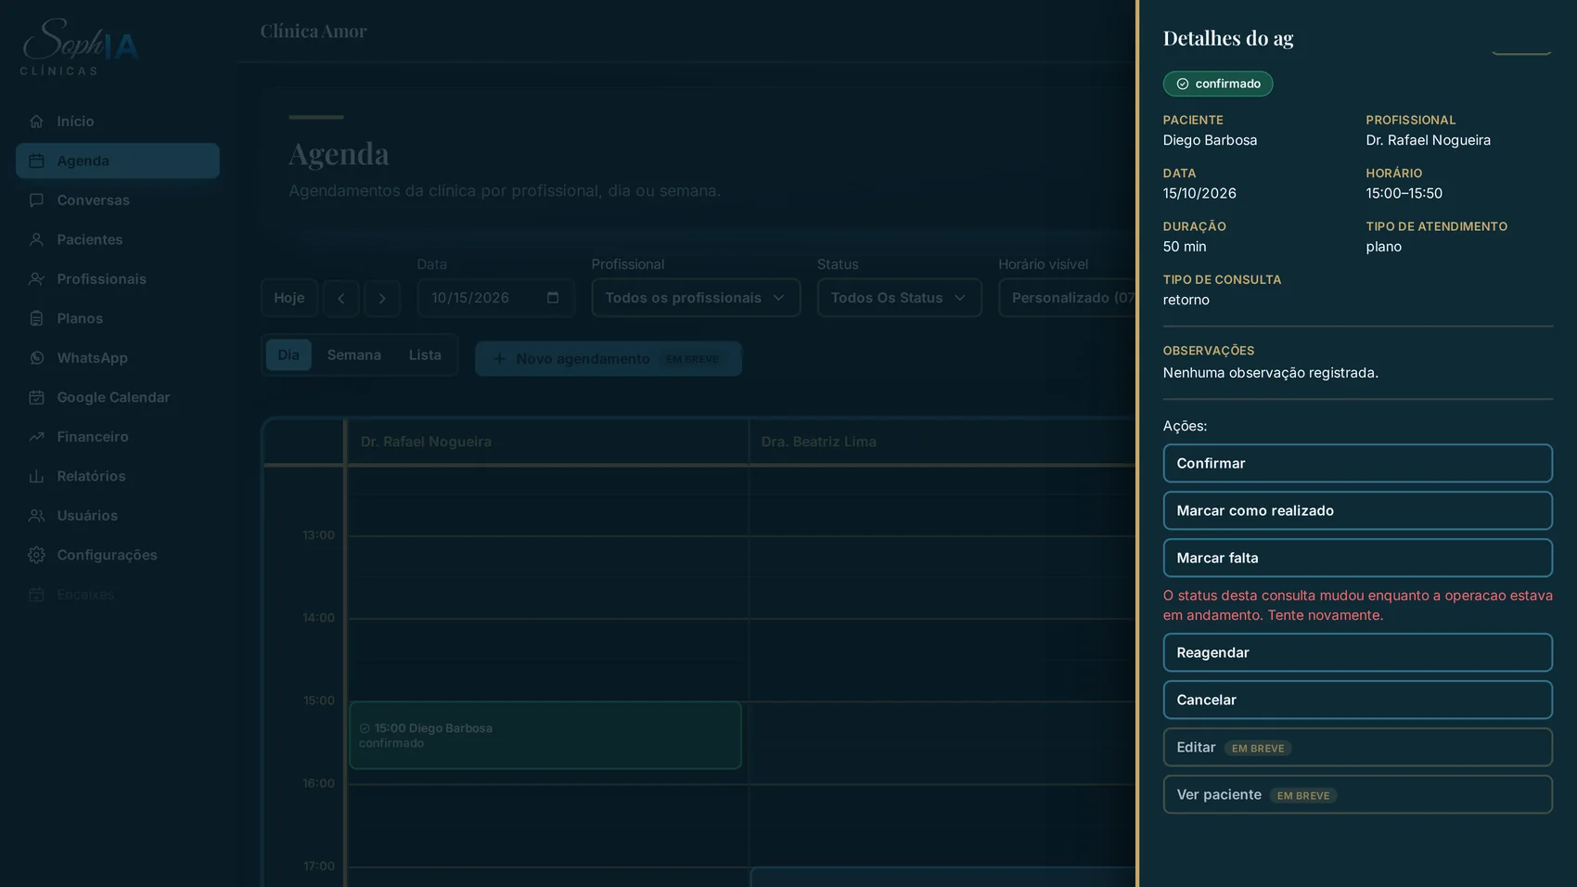The width and height of the screenshot is (1577, 887).
Task: Click the WhatsApp icon in sidebar
Action: pos(36,358)
